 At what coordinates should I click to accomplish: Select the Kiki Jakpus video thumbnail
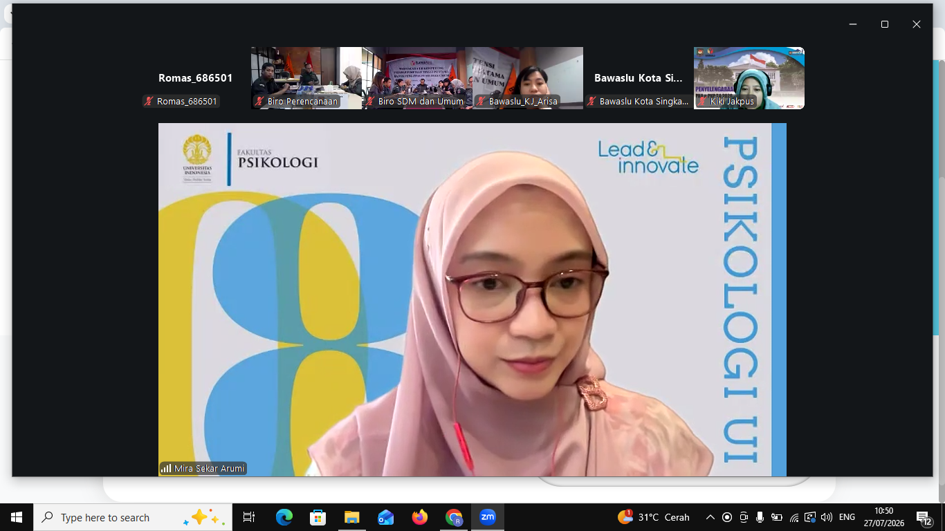(749, 78)
